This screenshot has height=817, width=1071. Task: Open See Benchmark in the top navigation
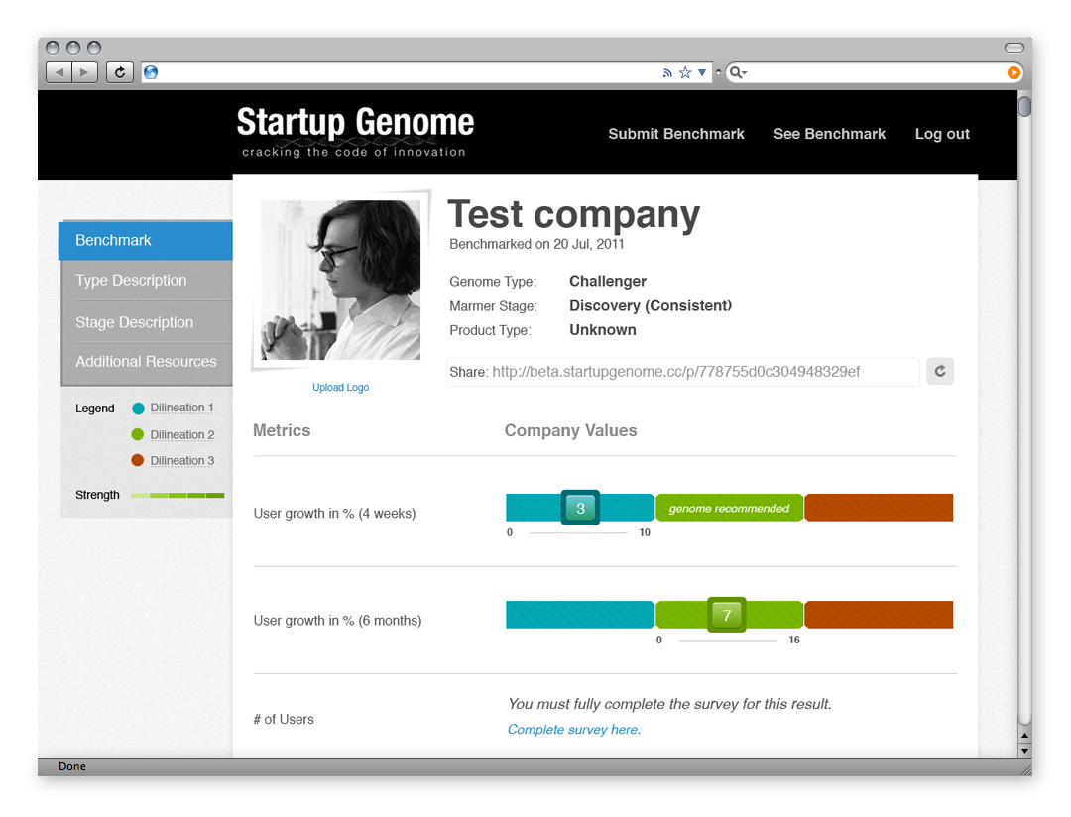point(829,134)
